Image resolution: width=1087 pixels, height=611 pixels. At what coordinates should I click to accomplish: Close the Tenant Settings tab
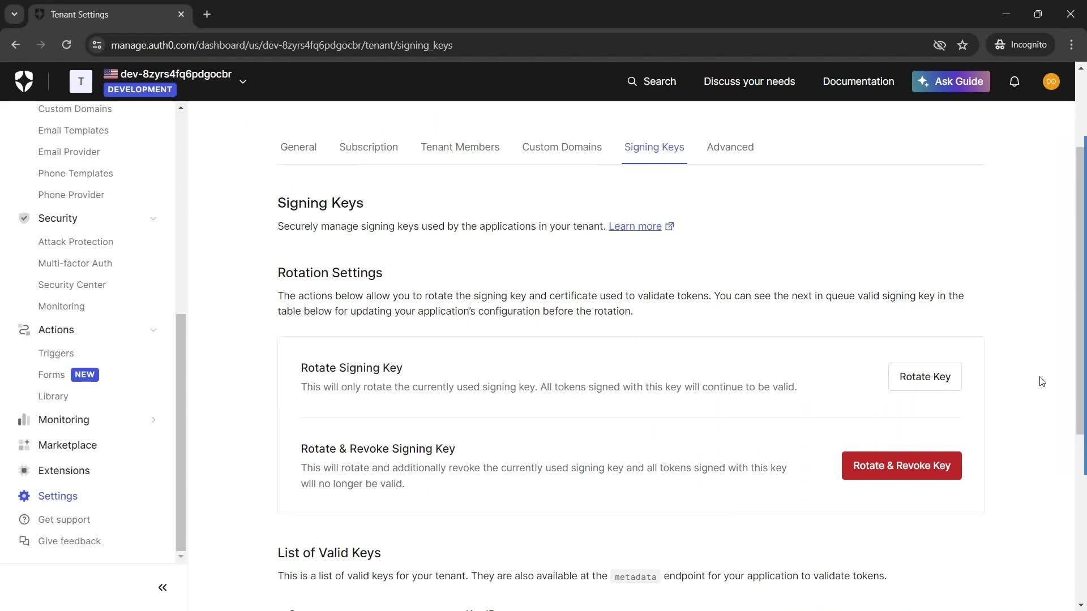click(181, 14)
